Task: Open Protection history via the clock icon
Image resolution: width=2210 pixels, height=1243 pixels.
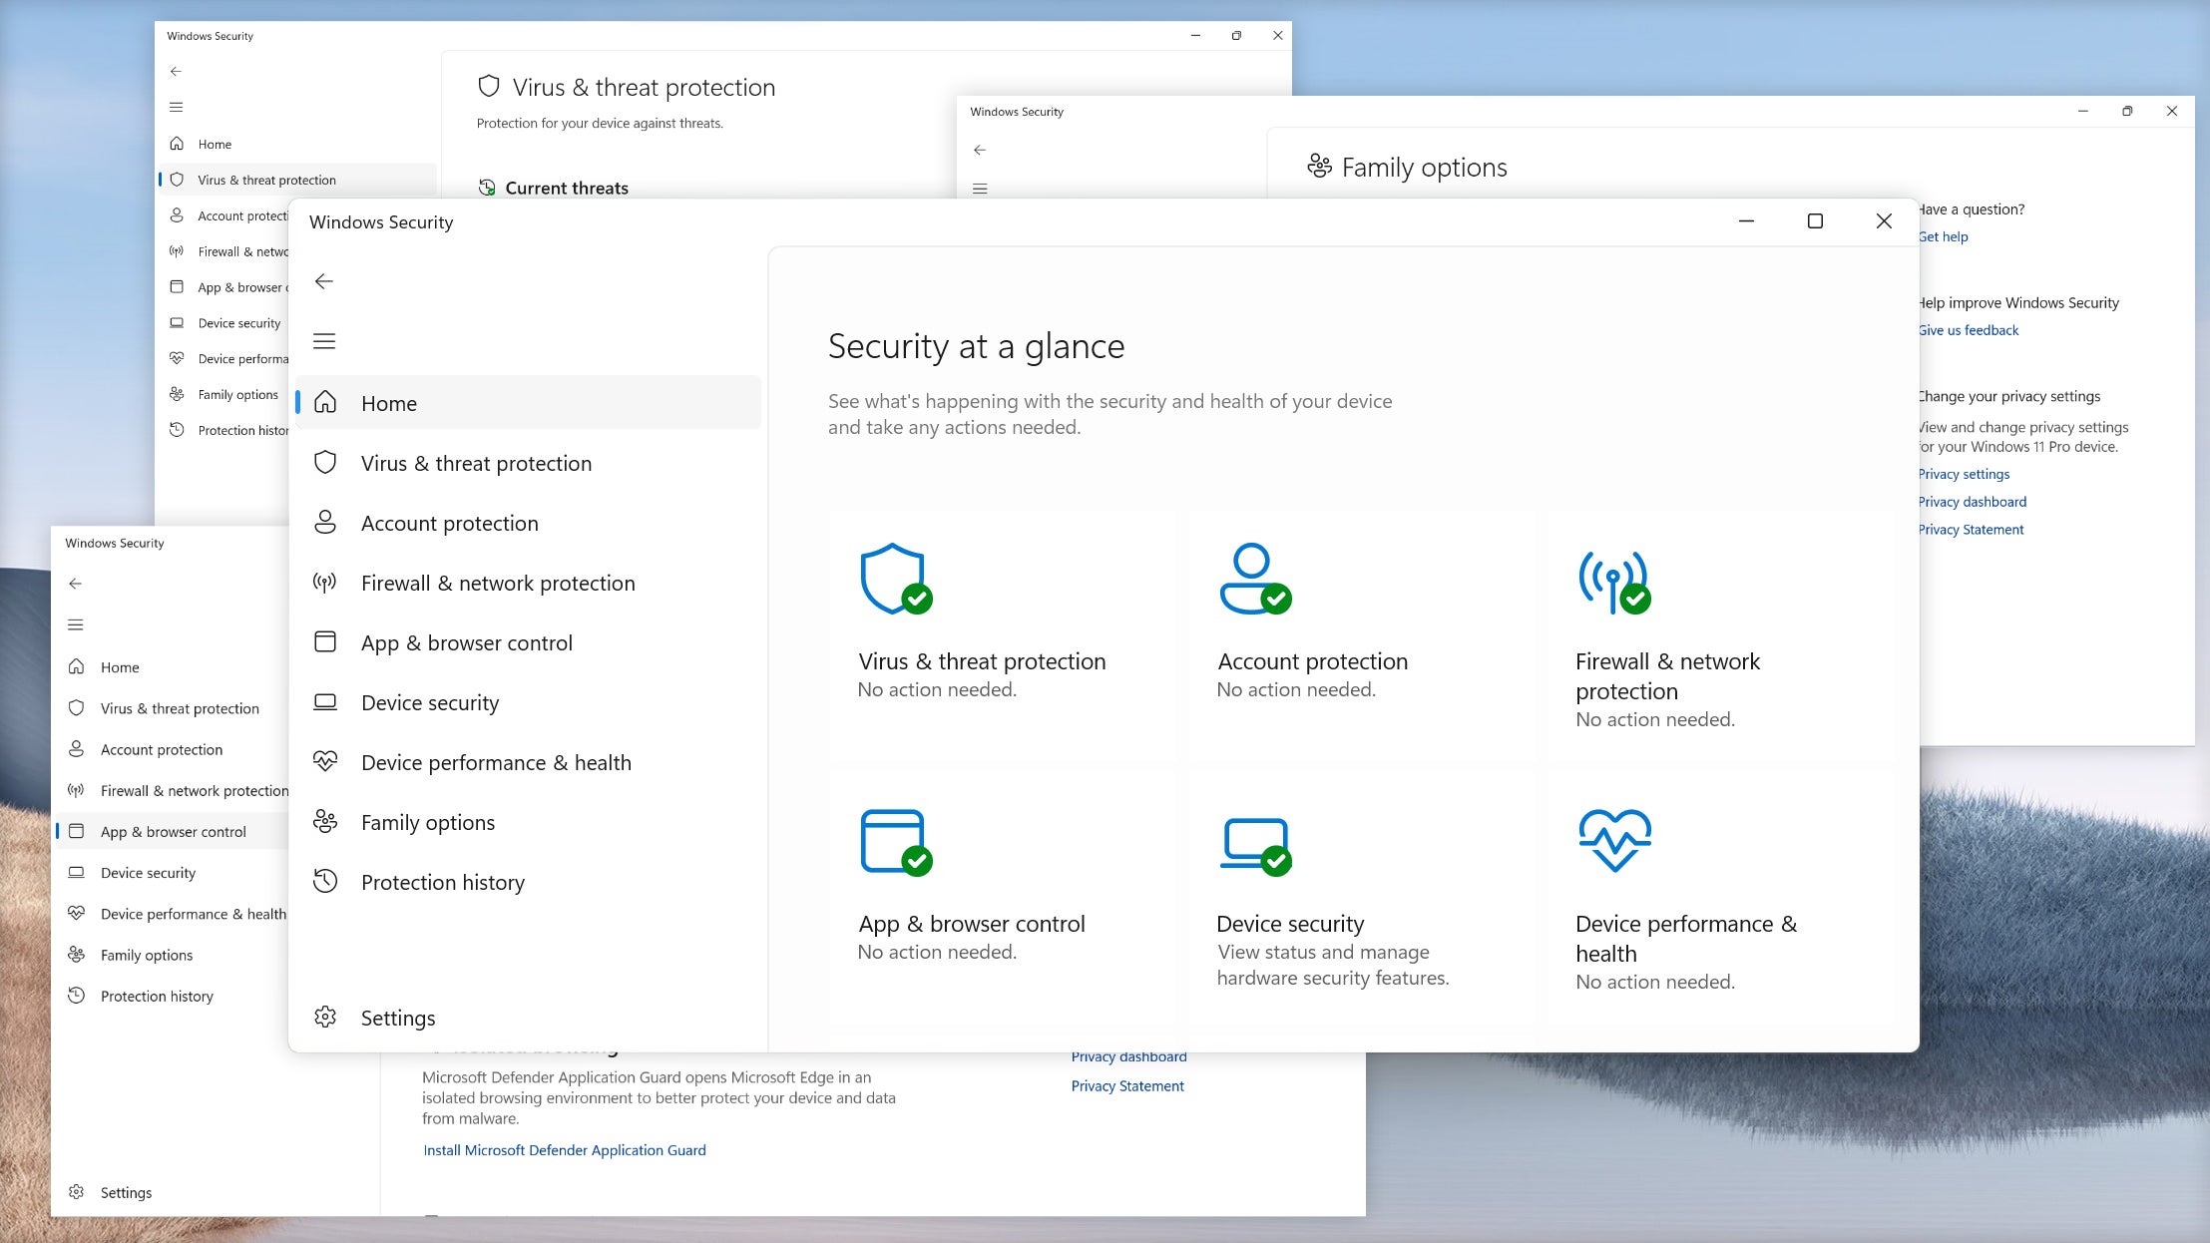Action: (325, 882)
